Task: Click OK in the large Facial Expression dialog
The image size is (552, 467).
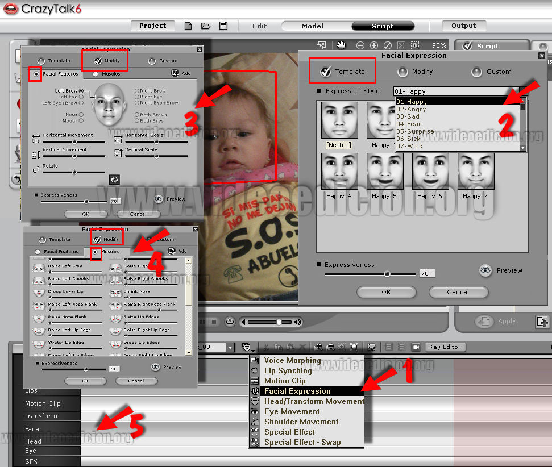Action: [x=386, y=292]
